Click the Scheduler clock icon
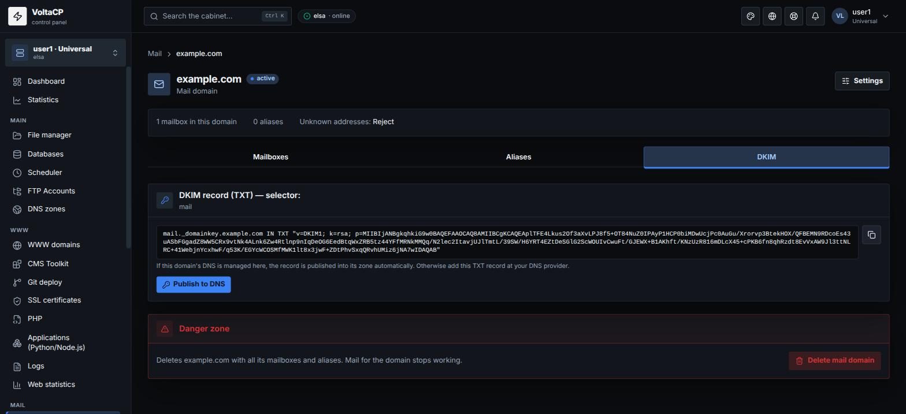 [17, 173]
